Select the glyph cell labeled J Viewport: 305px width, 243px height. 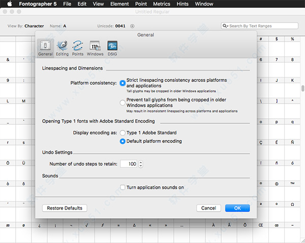click(277, 88)
